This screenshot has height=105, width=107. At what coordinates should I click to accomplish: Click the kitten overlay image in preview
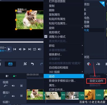(x=30, y=20)
